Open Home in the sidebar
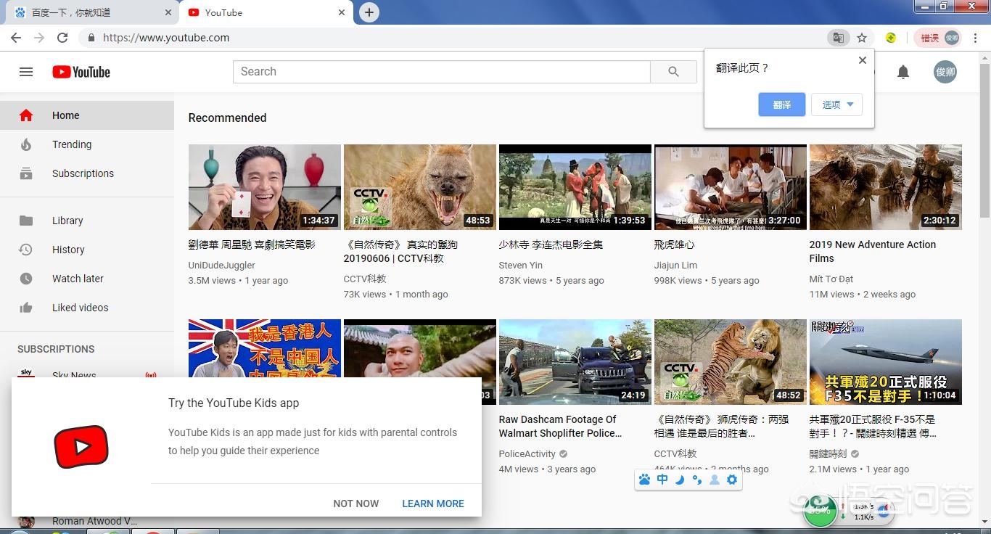991x534 pixels. [x=87, y=115]
